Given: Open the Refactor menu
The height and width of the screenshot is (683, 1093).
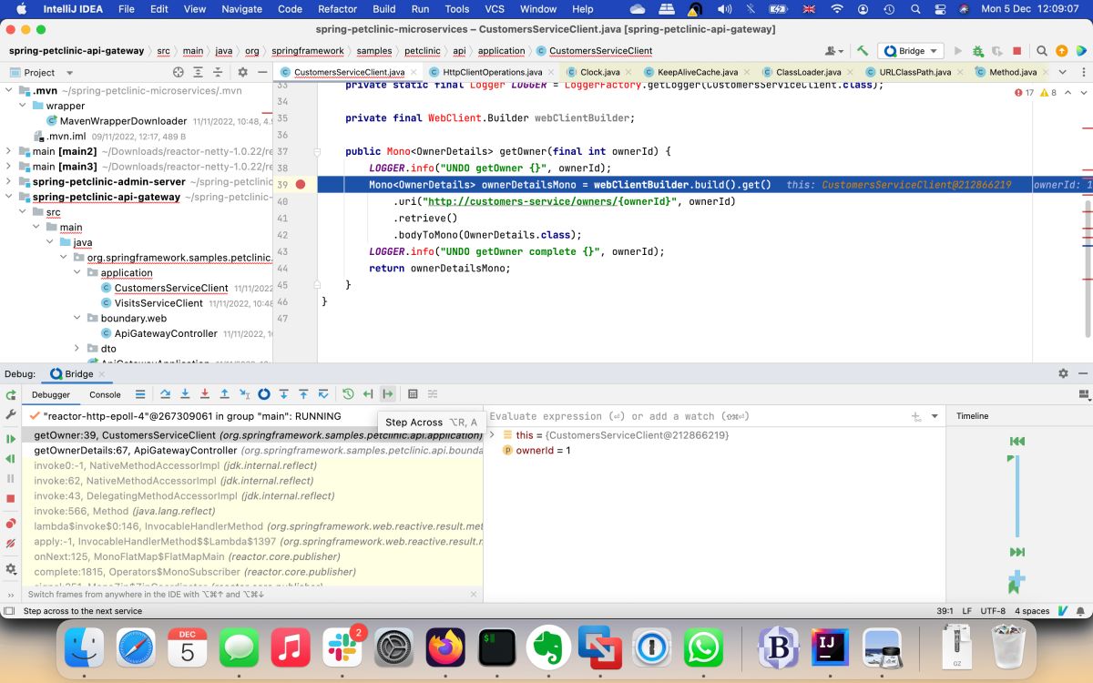Looking at the screenshot, I should [x=337, y=9].
